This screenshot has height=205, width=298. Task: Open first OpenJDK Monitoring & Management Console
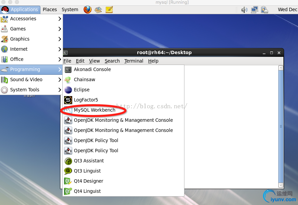(x=123, y=120)
